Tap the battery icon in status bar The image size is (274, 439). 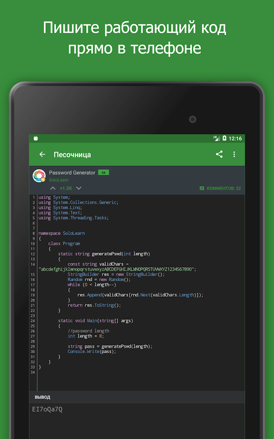point(224,139)
